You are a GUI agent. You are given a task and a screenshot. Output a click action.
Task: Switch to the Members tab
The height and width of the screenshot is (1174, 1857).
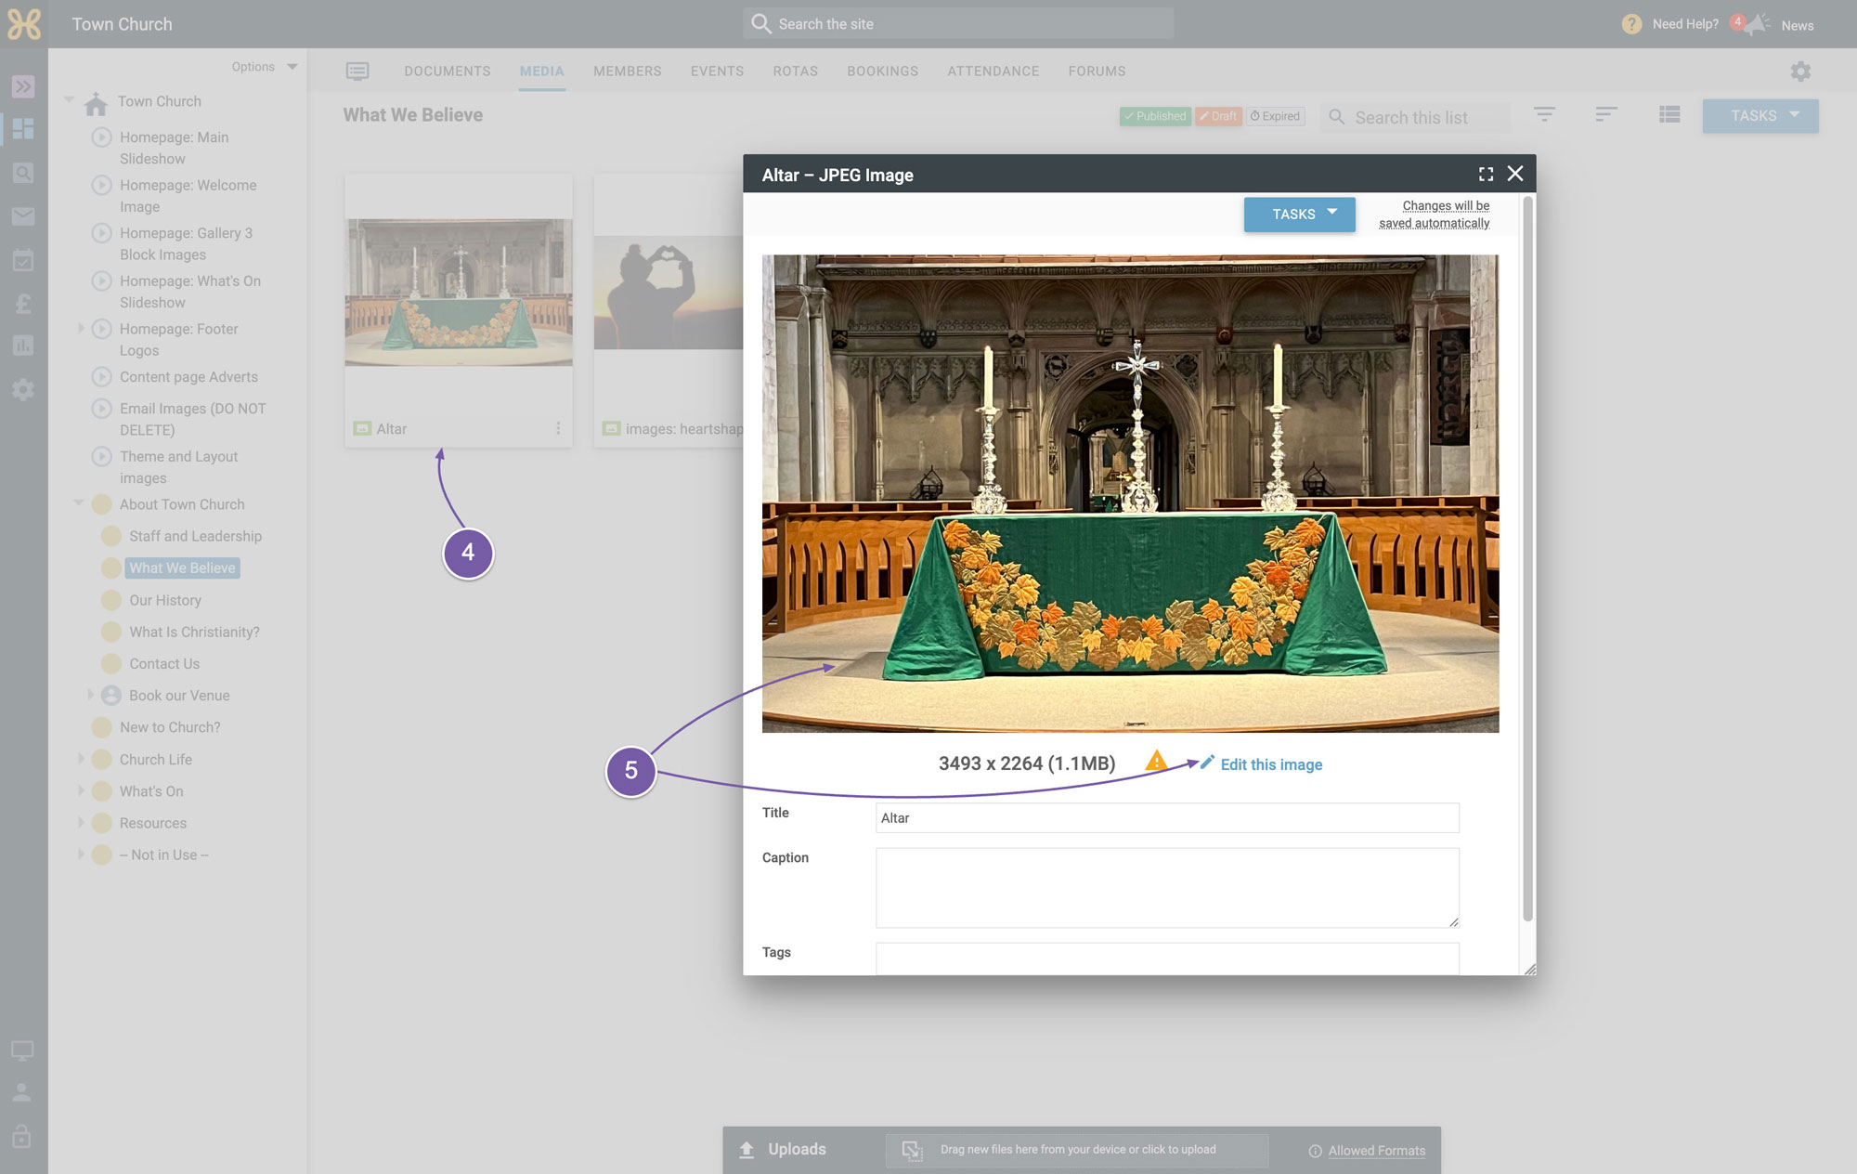[x=628, y=72]
